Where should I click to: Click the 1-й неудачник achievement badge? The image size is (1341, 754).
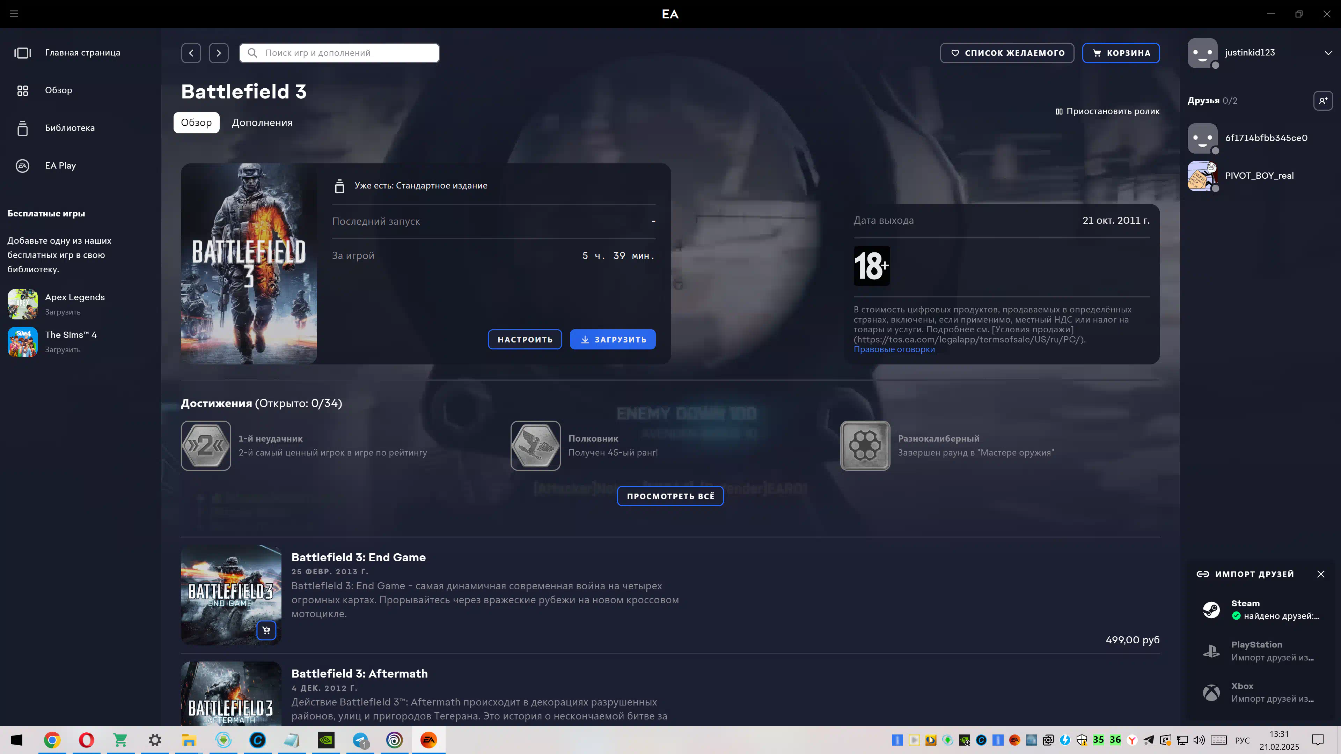(206, 446)
